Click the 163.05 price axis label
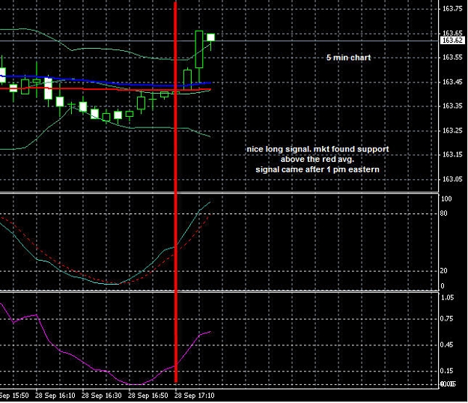This screenshot has width=468, height=403. (x=452, y=179)
